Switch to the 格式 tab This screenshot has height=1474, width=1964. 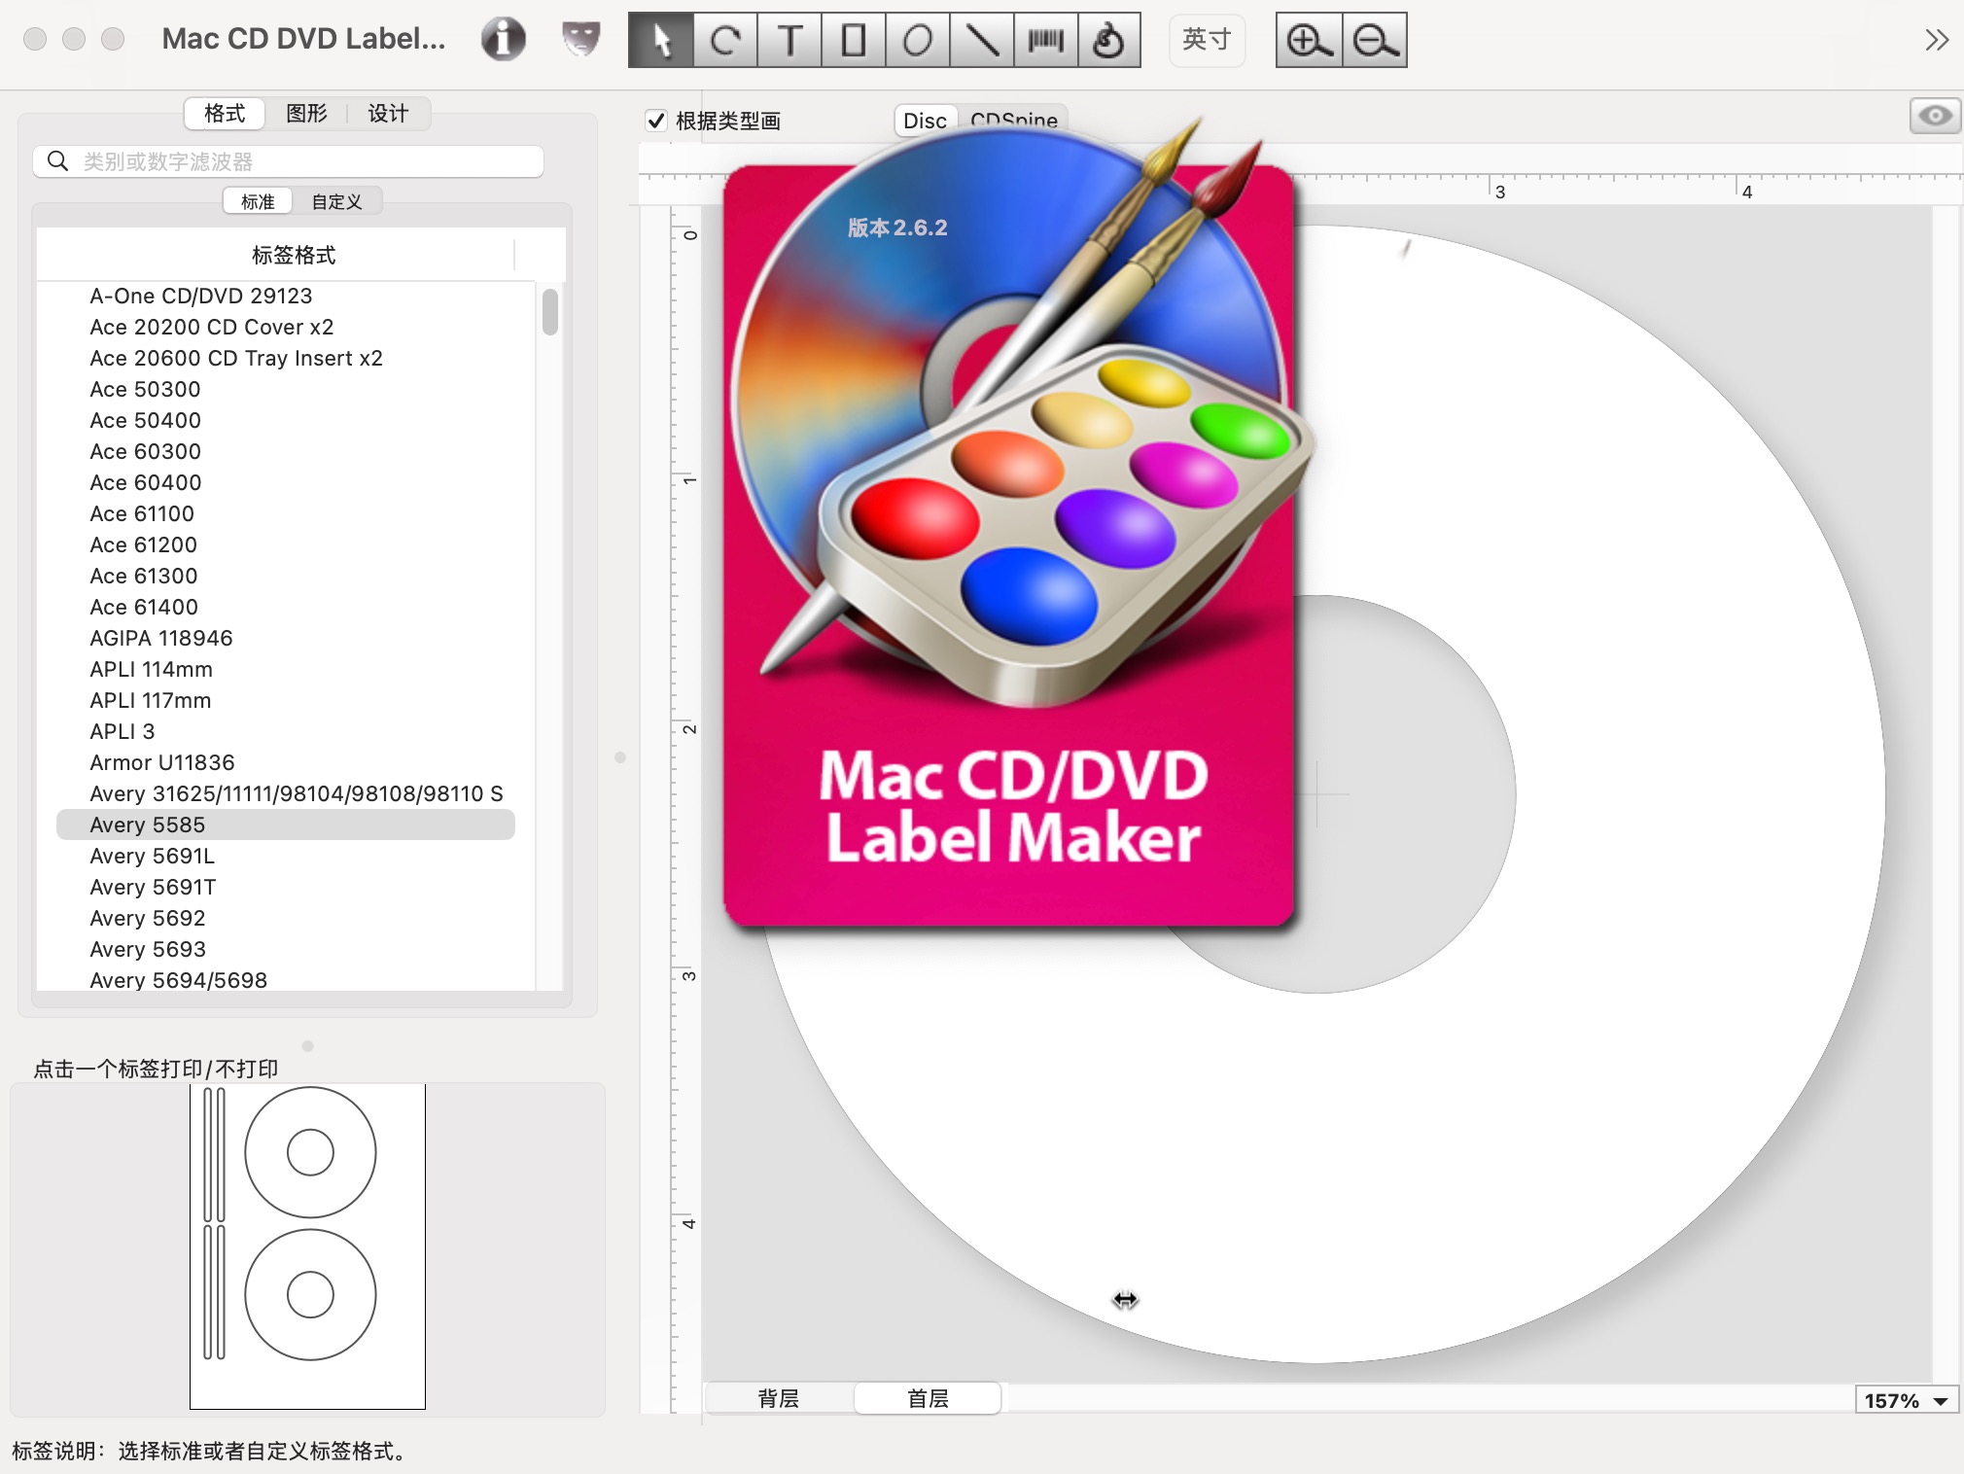(225, 114)
